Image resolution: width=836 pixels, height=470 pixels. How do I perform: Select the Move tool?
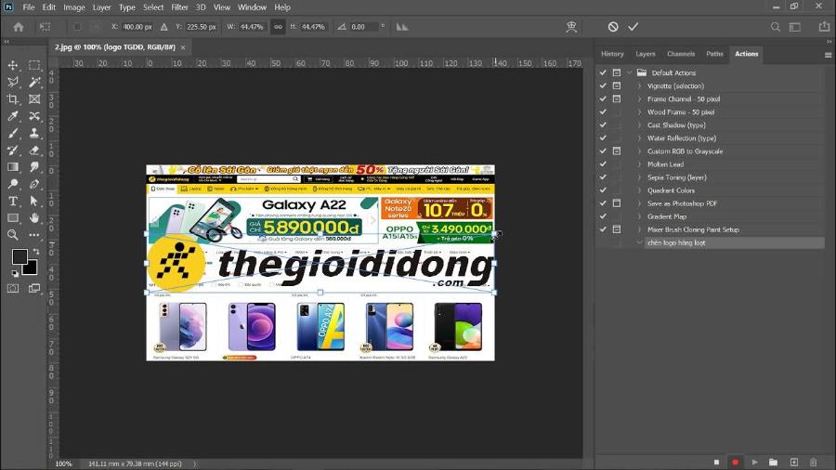coord(13,65)
